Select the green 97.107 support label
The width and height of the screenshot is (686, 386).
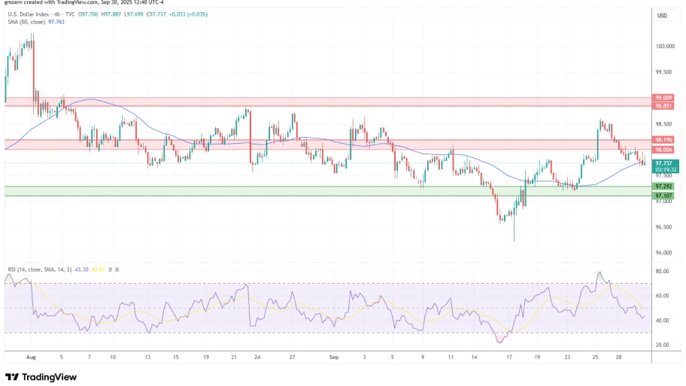(663, 196)
